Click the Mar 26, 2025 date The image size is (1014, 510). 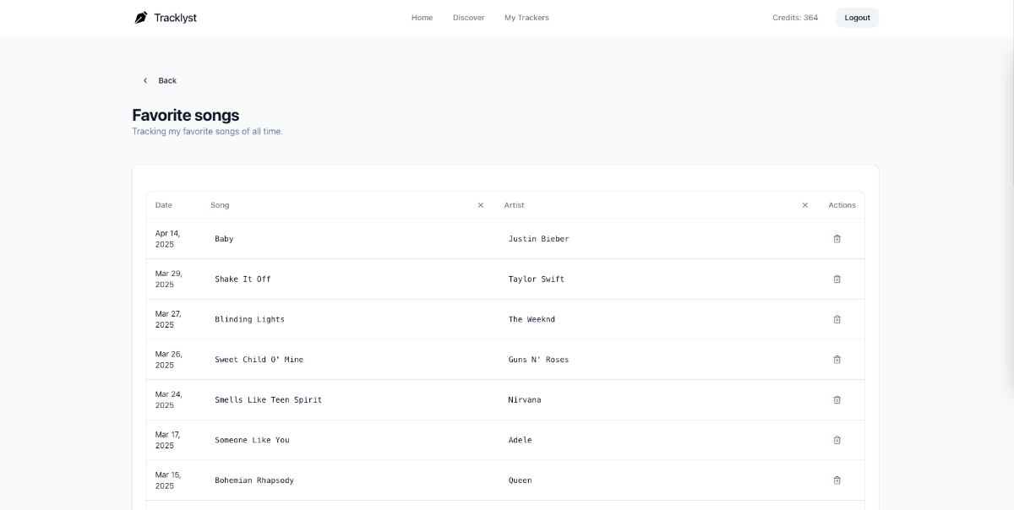[x=168, y=360]
